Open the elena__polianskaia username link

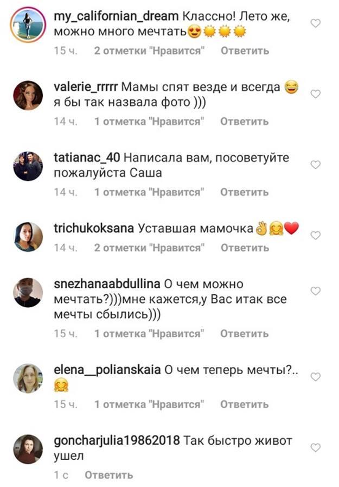tap(107, 370)
